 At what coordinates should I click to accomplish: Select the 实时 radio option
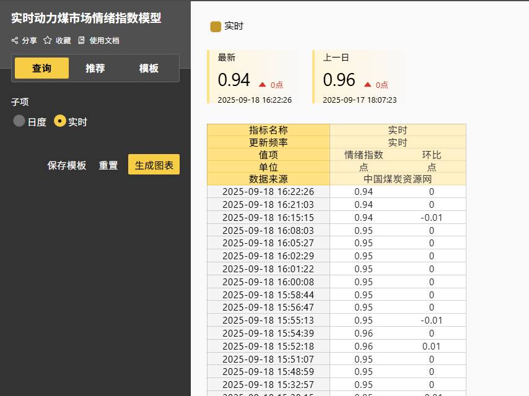pyautogui.click(x=60, y=121)
